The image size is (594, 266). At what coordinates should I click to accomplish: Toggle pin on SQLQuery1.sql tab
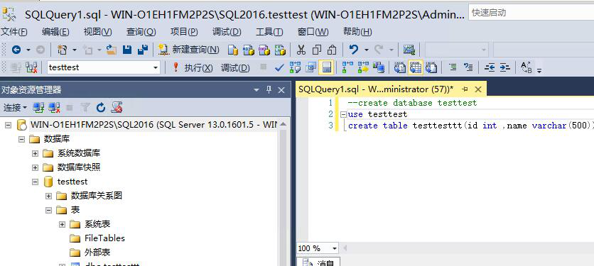point(465,89)
